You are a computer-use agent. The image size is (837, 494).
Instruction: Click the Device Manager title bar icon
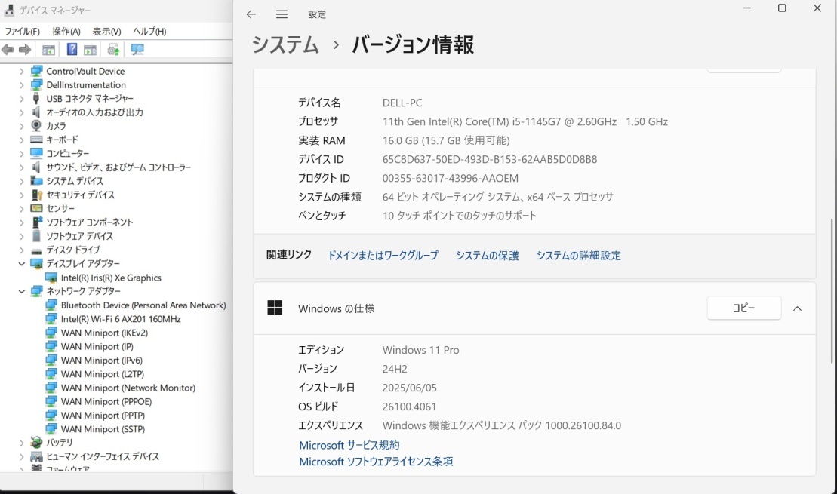[9, 10]
